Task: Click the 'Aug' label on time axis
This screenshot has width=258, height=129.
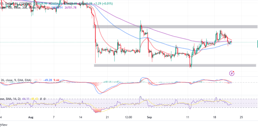Action: [x=31, y=117]
